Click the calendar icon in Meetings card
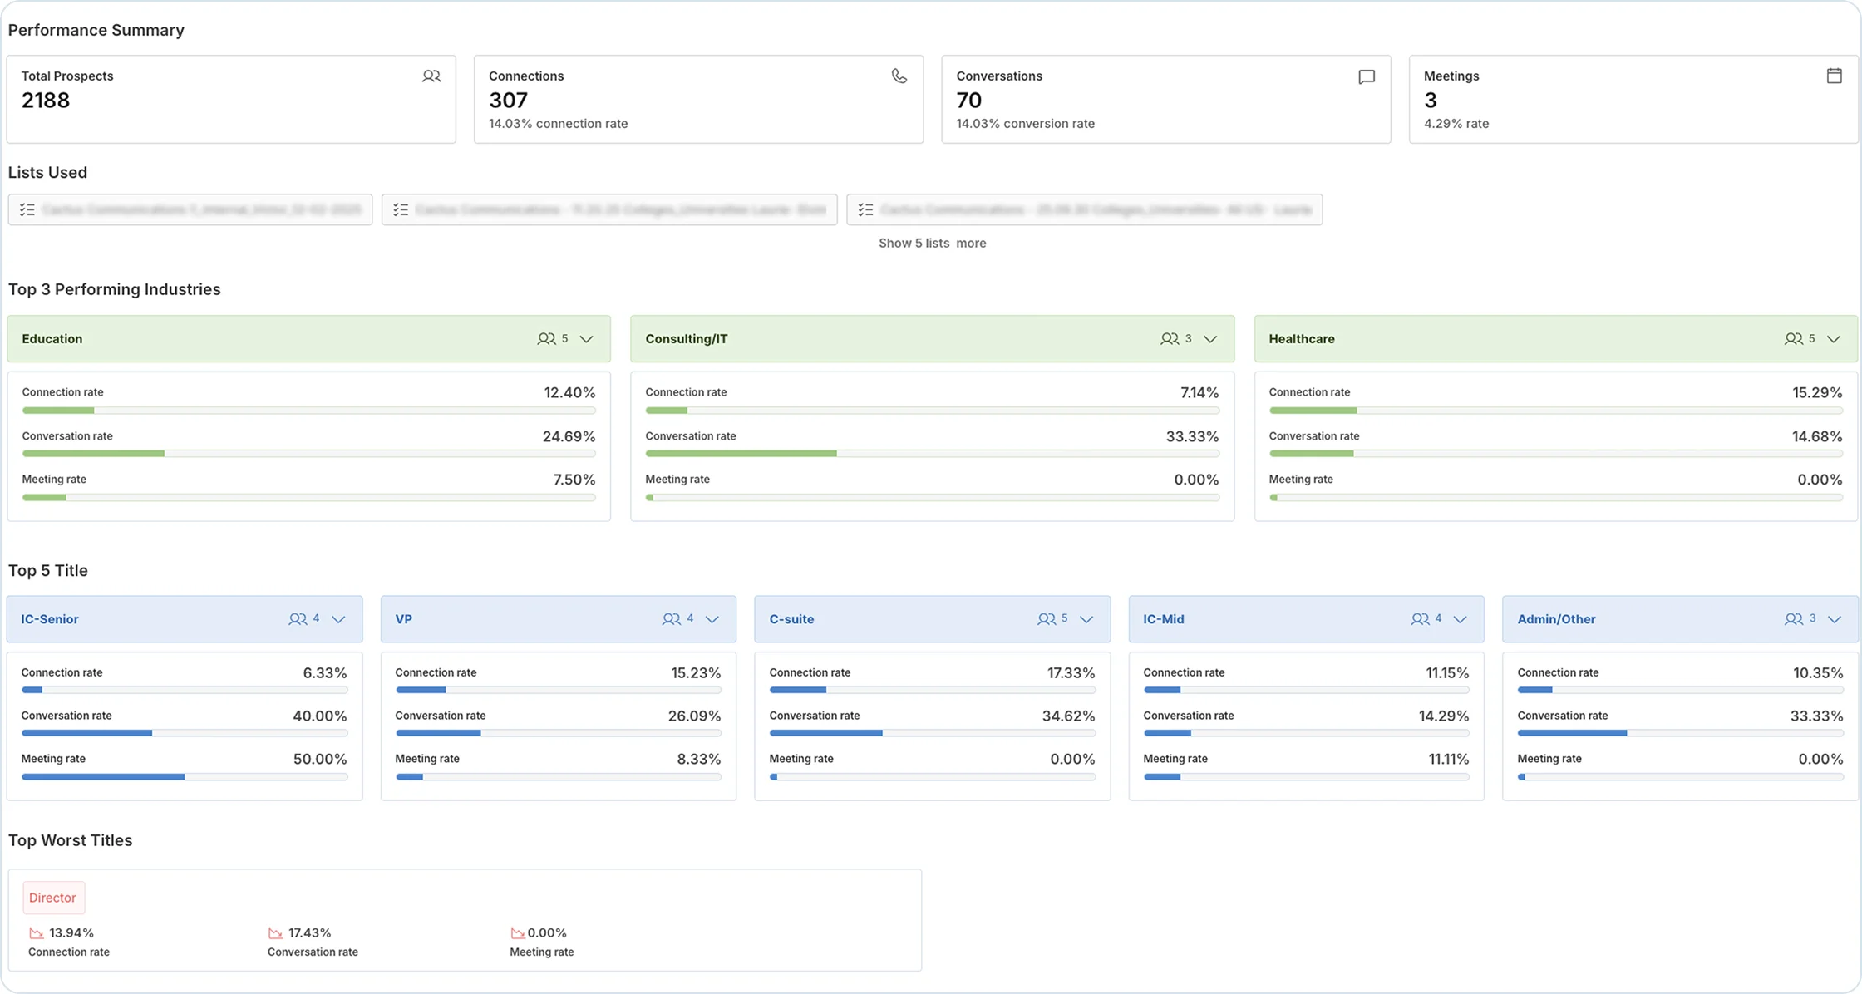The width and height of the screenshot is (1862, 994). pos(1834,76)
